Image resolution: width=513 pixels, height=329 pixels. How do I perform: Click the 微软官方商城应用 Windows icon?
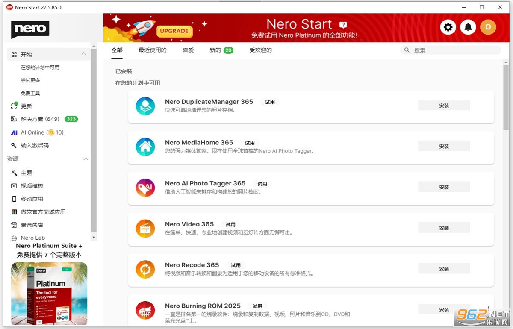pos(14,212)
